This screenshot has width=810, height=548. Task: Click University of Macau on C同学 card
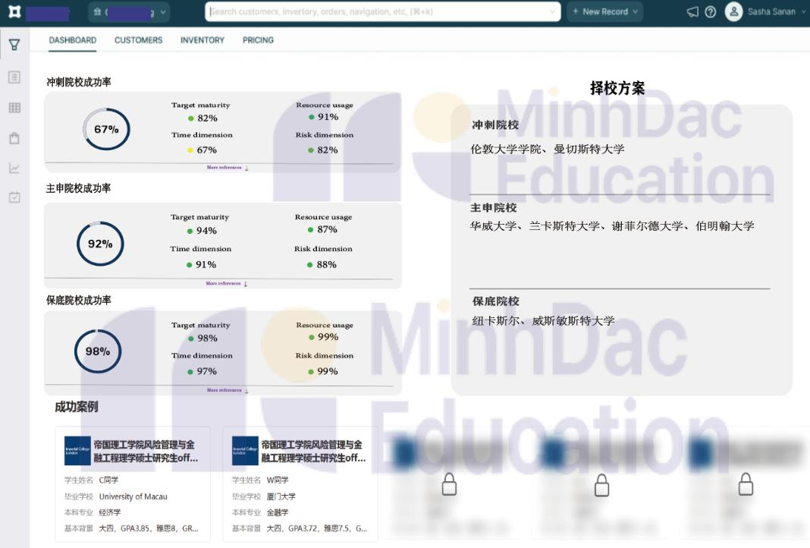[x=133, y=496]
